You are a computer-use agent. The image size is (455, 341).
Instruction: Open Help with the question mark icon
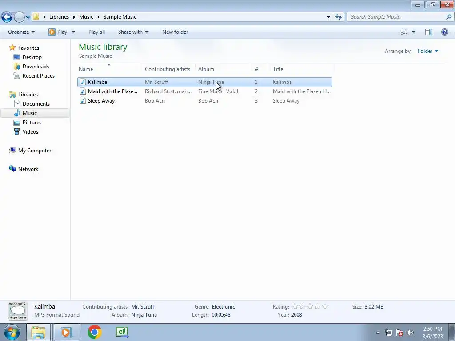click(x=444, y=32)
